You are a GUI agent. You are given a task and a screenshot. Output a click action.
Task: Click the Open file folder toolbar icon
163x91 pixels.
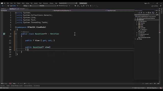click(x=11, y=6)
